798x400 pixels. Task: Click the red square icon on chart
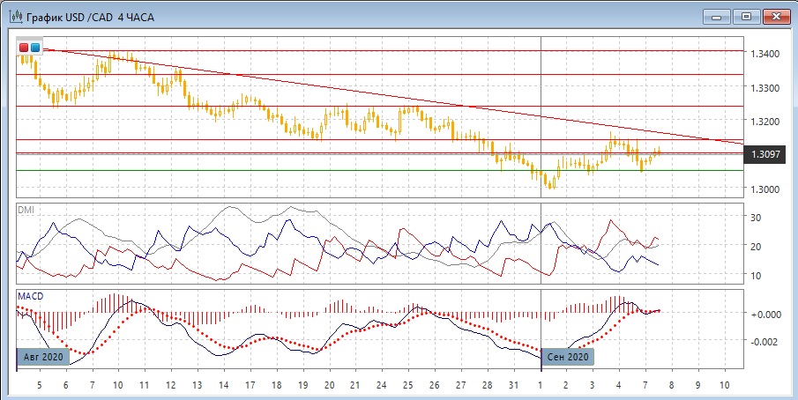24,47
